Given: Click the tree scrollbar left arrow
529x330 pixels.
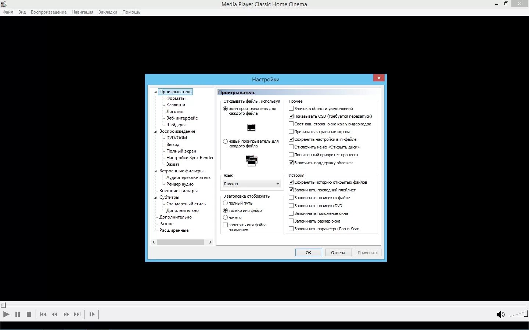Looking at the screenshot, I should coord(154,242).
